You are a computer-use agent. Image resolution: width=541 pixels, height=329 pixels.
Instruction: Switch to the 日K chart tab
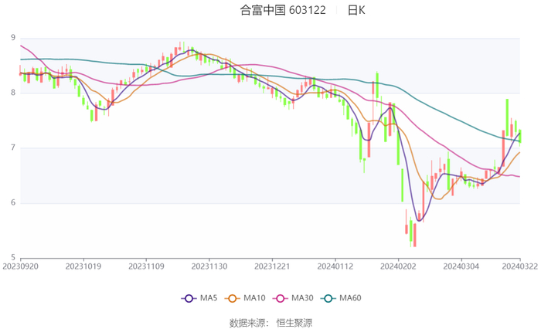[356, 11]
